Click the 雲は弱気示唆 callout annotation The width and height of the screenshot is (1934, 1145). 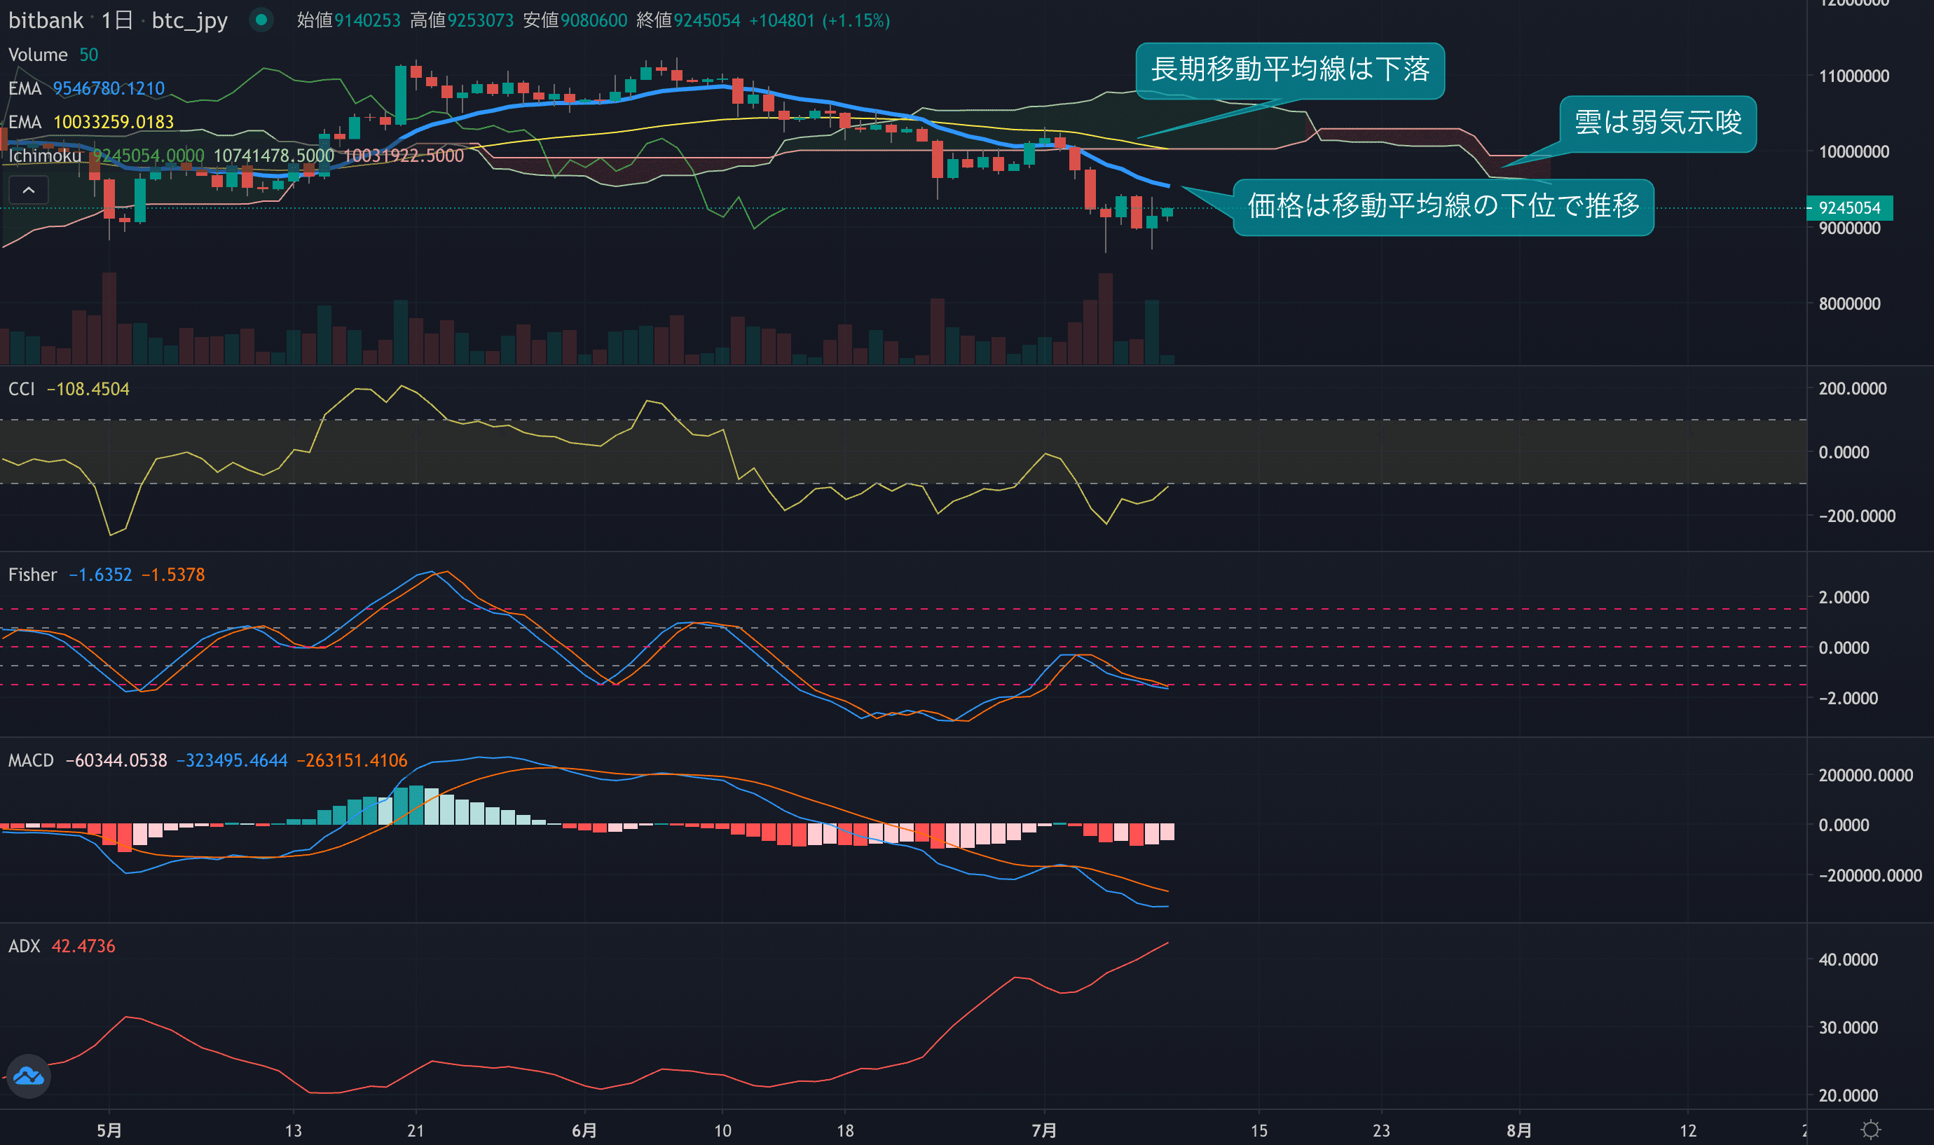(x=1657, y=123)
